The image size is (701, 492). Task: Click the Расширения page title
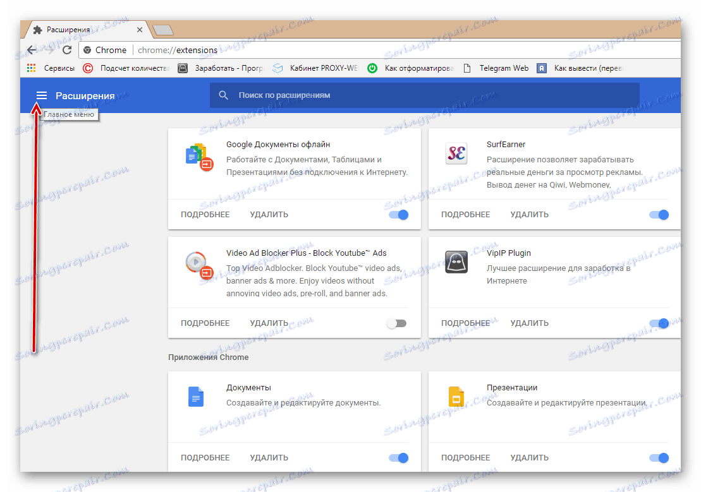click(85, 95)
